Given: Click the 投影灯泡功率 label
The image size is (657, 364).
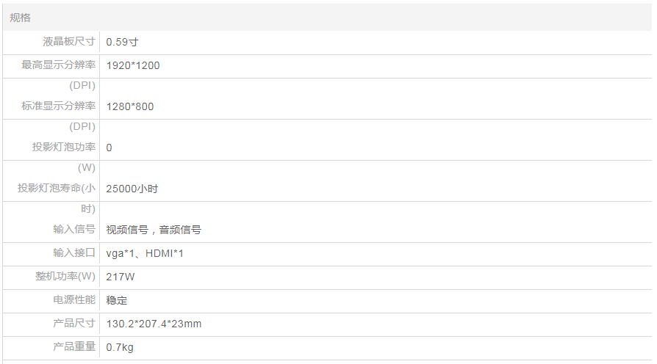Looking at the screenshot, I should click(64, 147).
